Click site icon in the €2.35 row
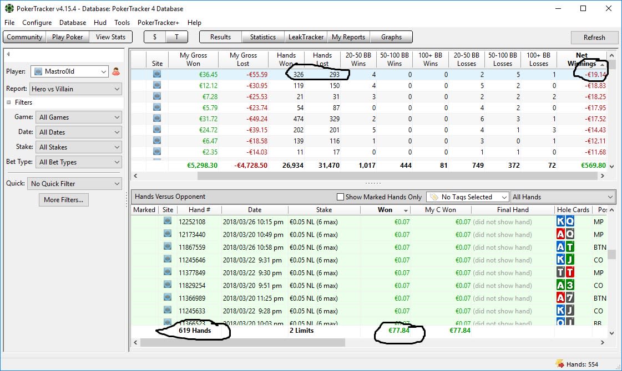The height and width of the screenshot is (371, 622). pos(157,152)
